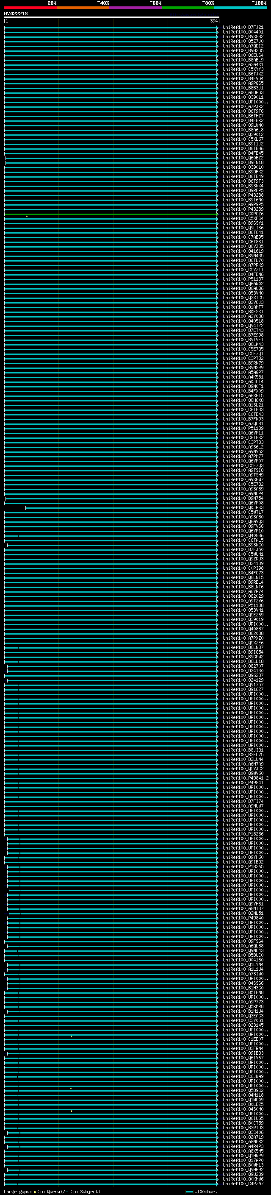Open hit UniRef100_Q5Z7J0
271x1195 pixels.
click(243, 41)
